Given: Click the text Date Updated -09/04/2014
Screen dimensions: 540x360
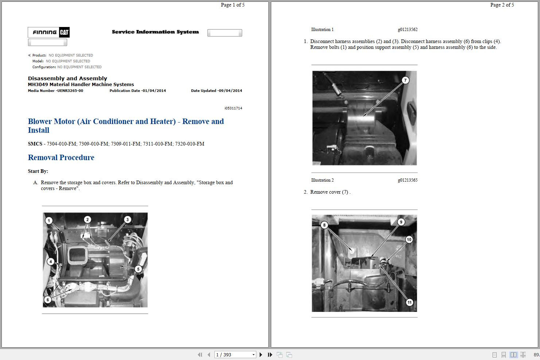Looking at the screenshot, I should coord(217,91).
